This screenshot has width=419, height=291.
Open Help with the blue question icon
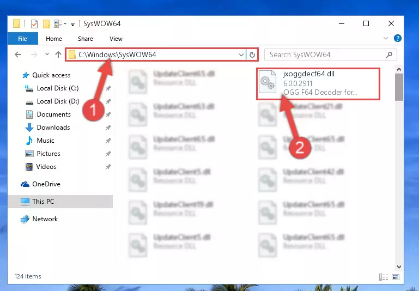click(397, 38)
